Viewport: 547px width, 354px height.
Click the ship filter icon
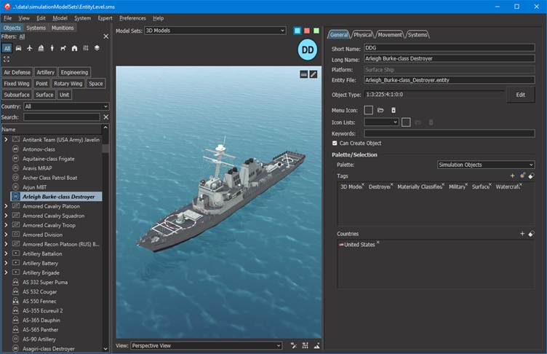[x=41, y=48]
